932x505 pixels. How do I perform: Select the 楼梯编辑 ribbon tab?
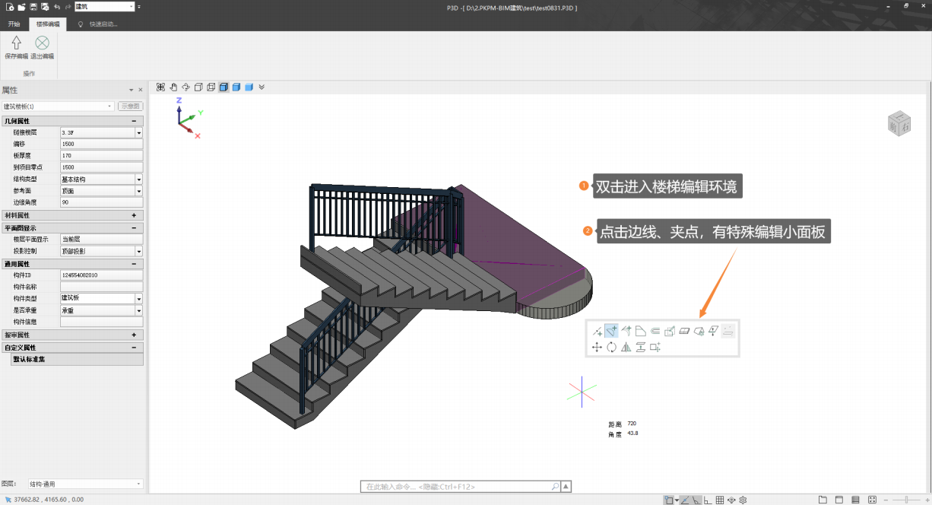point(48,24)
